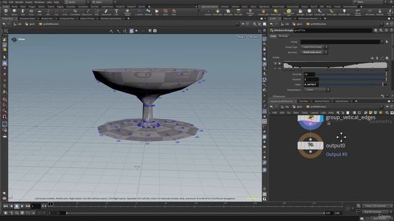This screenshot has width=394, height=221.
Task: Open network editor Tools menu
Action: 304,113
